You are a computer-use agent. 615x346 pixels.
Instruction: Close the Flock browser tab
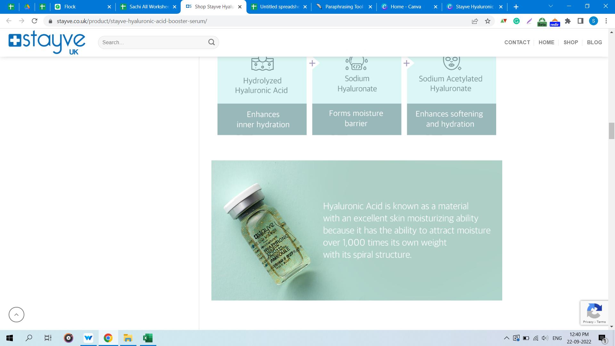click(109, 7)
